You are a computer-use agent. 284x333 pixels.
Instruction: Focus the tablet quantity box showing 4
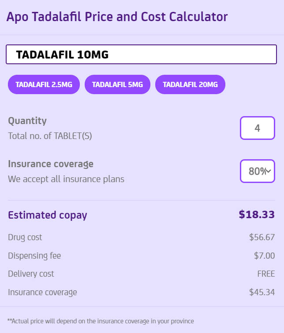257,128
